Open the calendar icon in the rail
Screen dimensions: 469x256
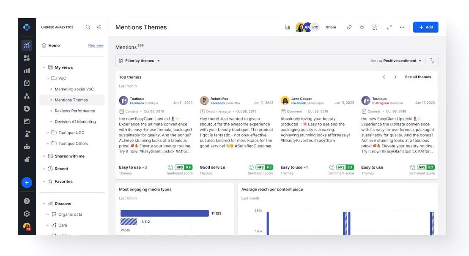click(27, 83)
